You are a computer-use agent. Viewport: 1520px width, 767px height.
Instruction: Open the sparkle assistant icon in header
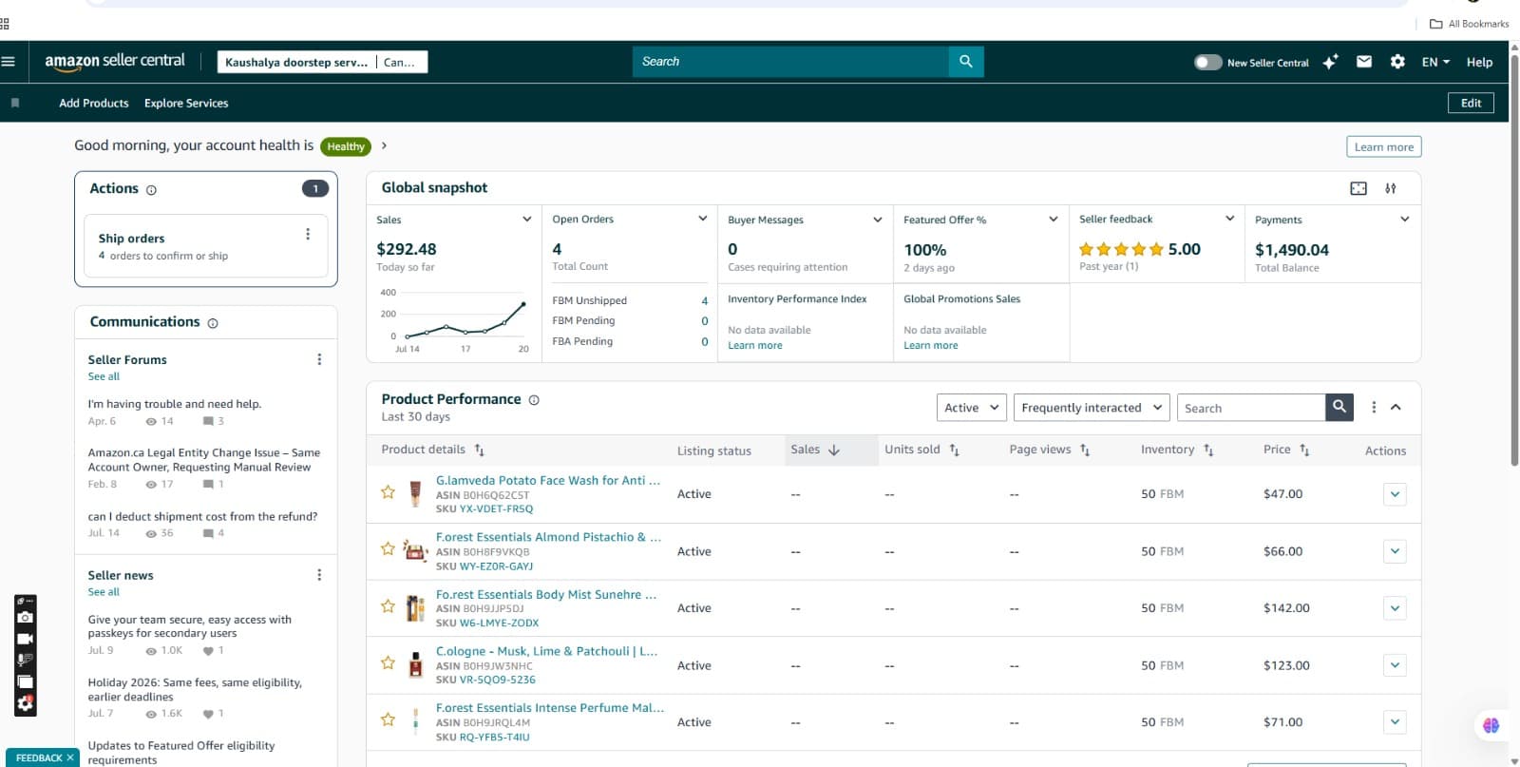pos(1331,62)
